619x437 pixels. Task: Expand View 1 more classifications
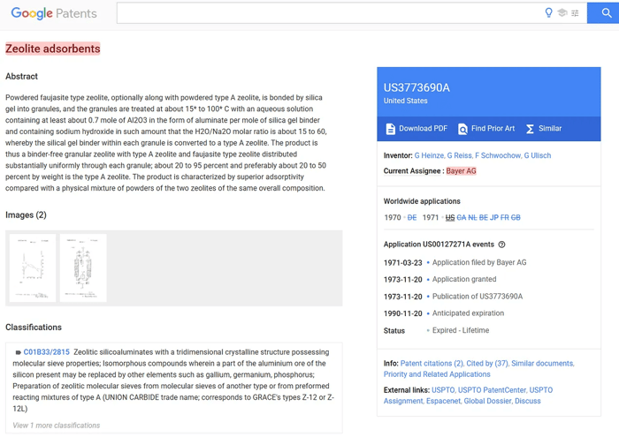(56, 426)
